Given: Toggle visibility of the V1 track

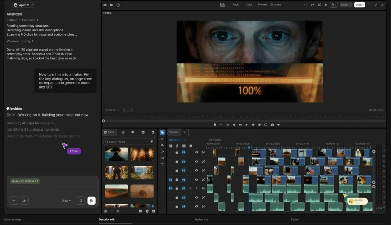Looking at the screenshot, I should point(197,180).
